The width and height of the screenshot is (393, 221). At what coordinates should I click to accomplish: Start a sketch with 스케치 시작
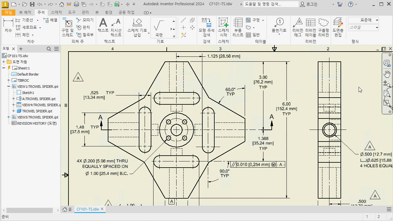click(x=223, y=27)
